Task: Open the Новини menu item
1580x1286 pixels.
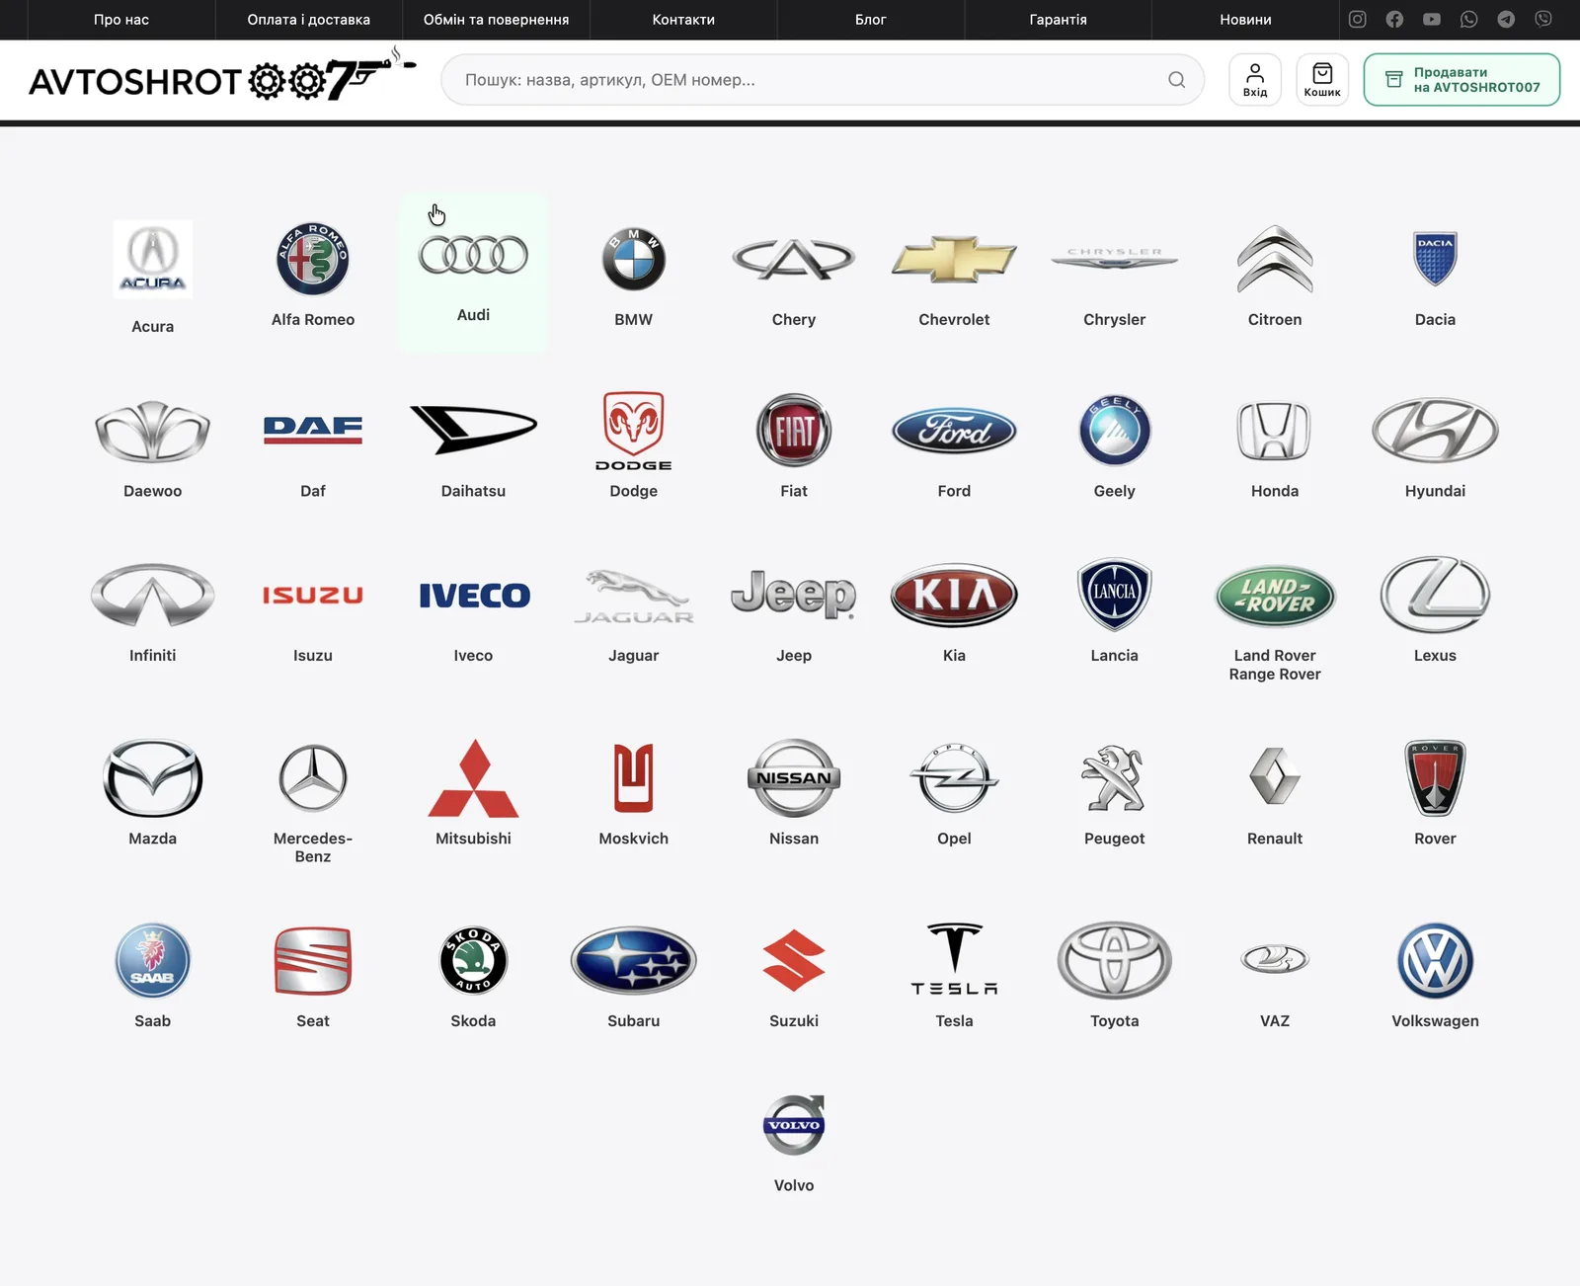Action: click(1245, 20)
